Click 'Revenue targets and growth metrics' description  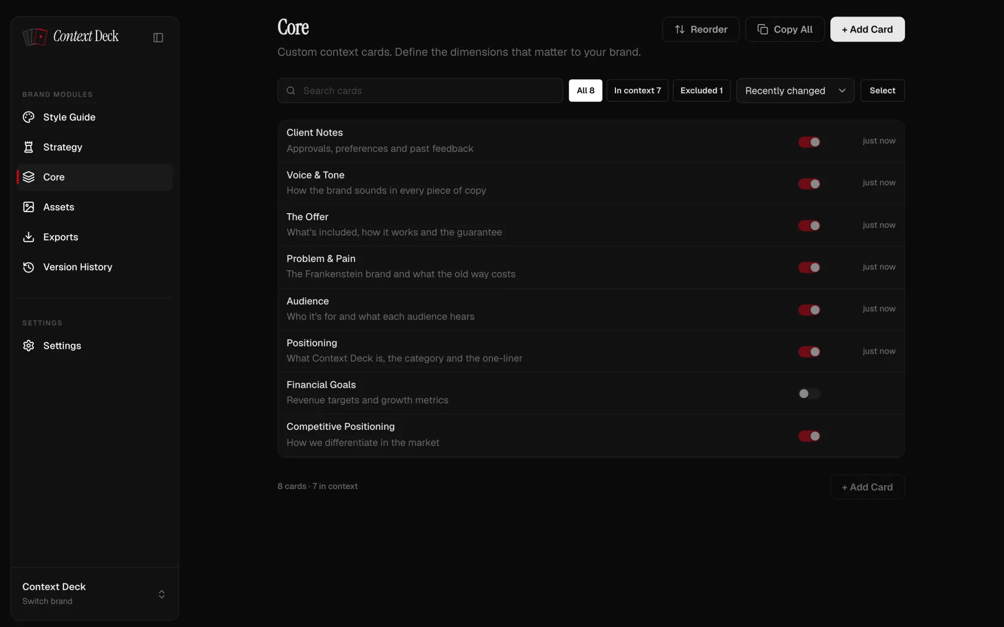[x=367, y=400]
